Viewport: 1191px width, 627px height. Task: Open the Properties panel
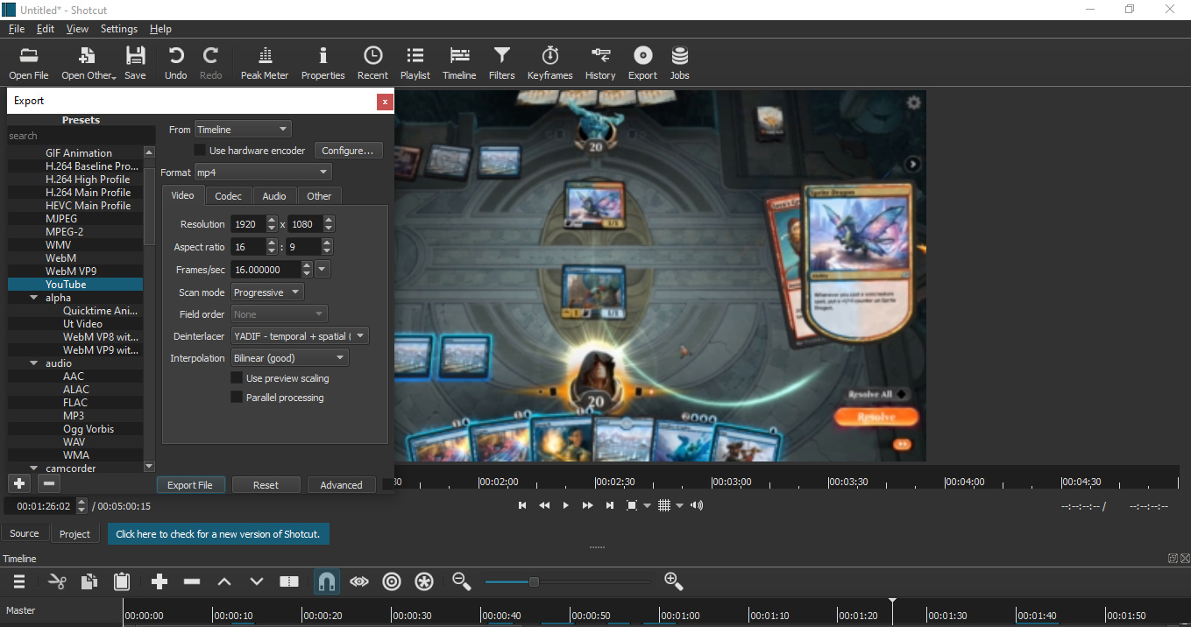[323, 63]
